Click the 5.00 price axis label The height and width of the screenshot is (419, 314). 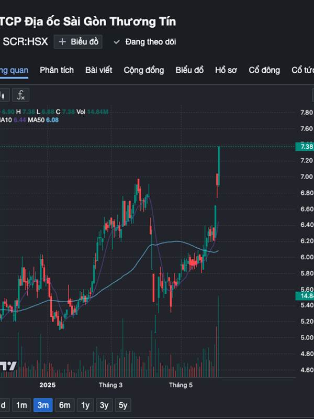point(307,337)
